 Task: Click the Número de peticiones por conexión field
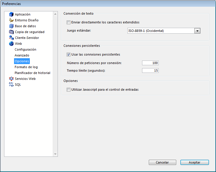150,63
